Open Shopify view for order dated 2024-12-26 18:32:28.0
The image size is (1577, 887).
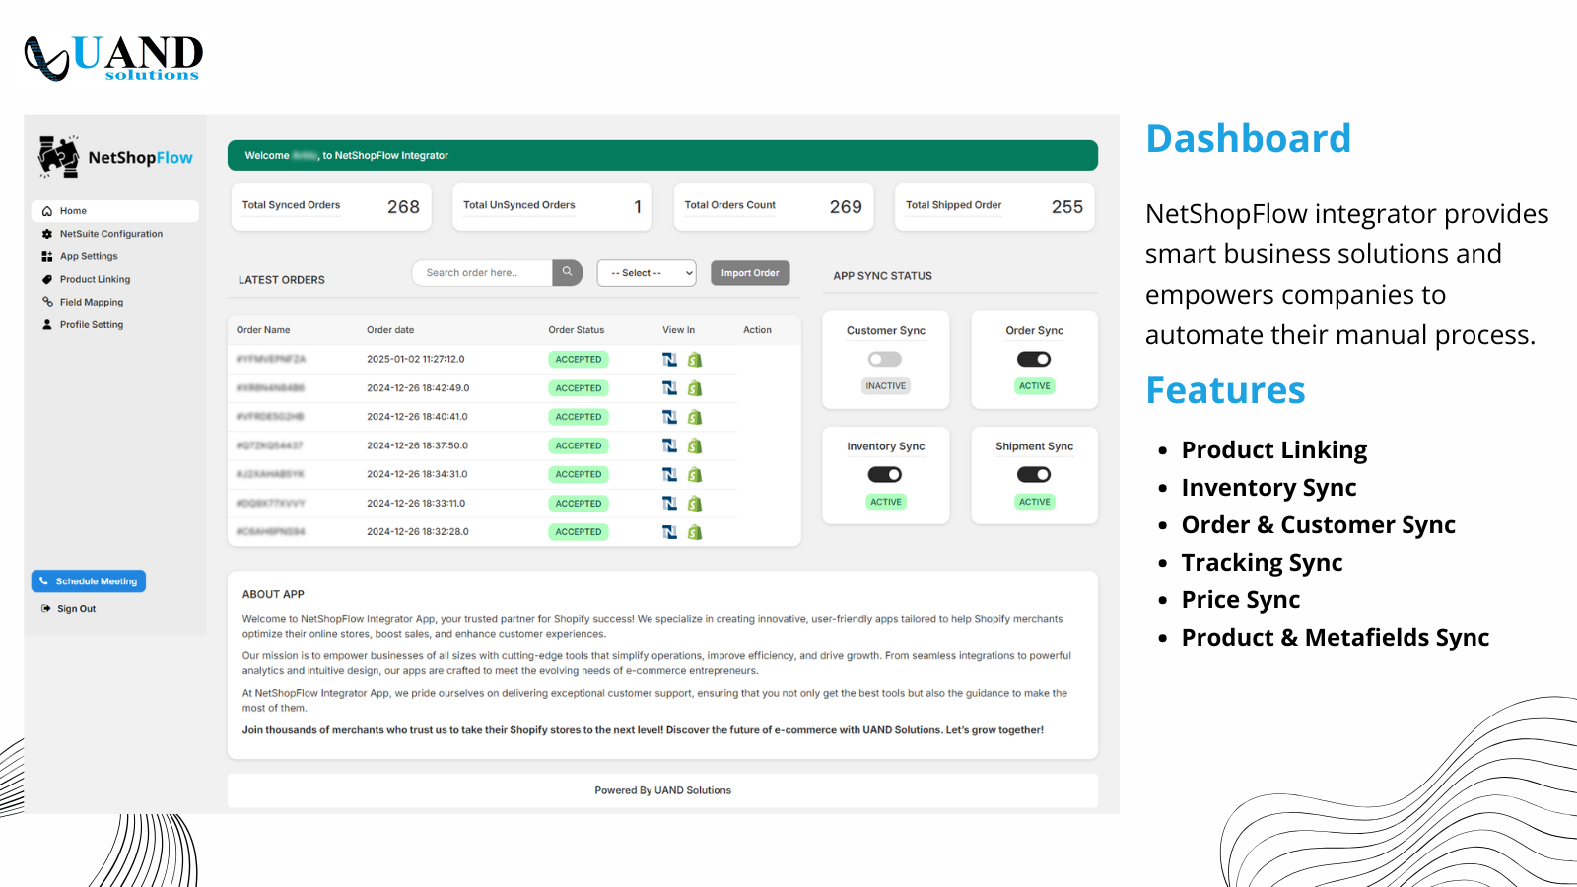click(695, 532)
